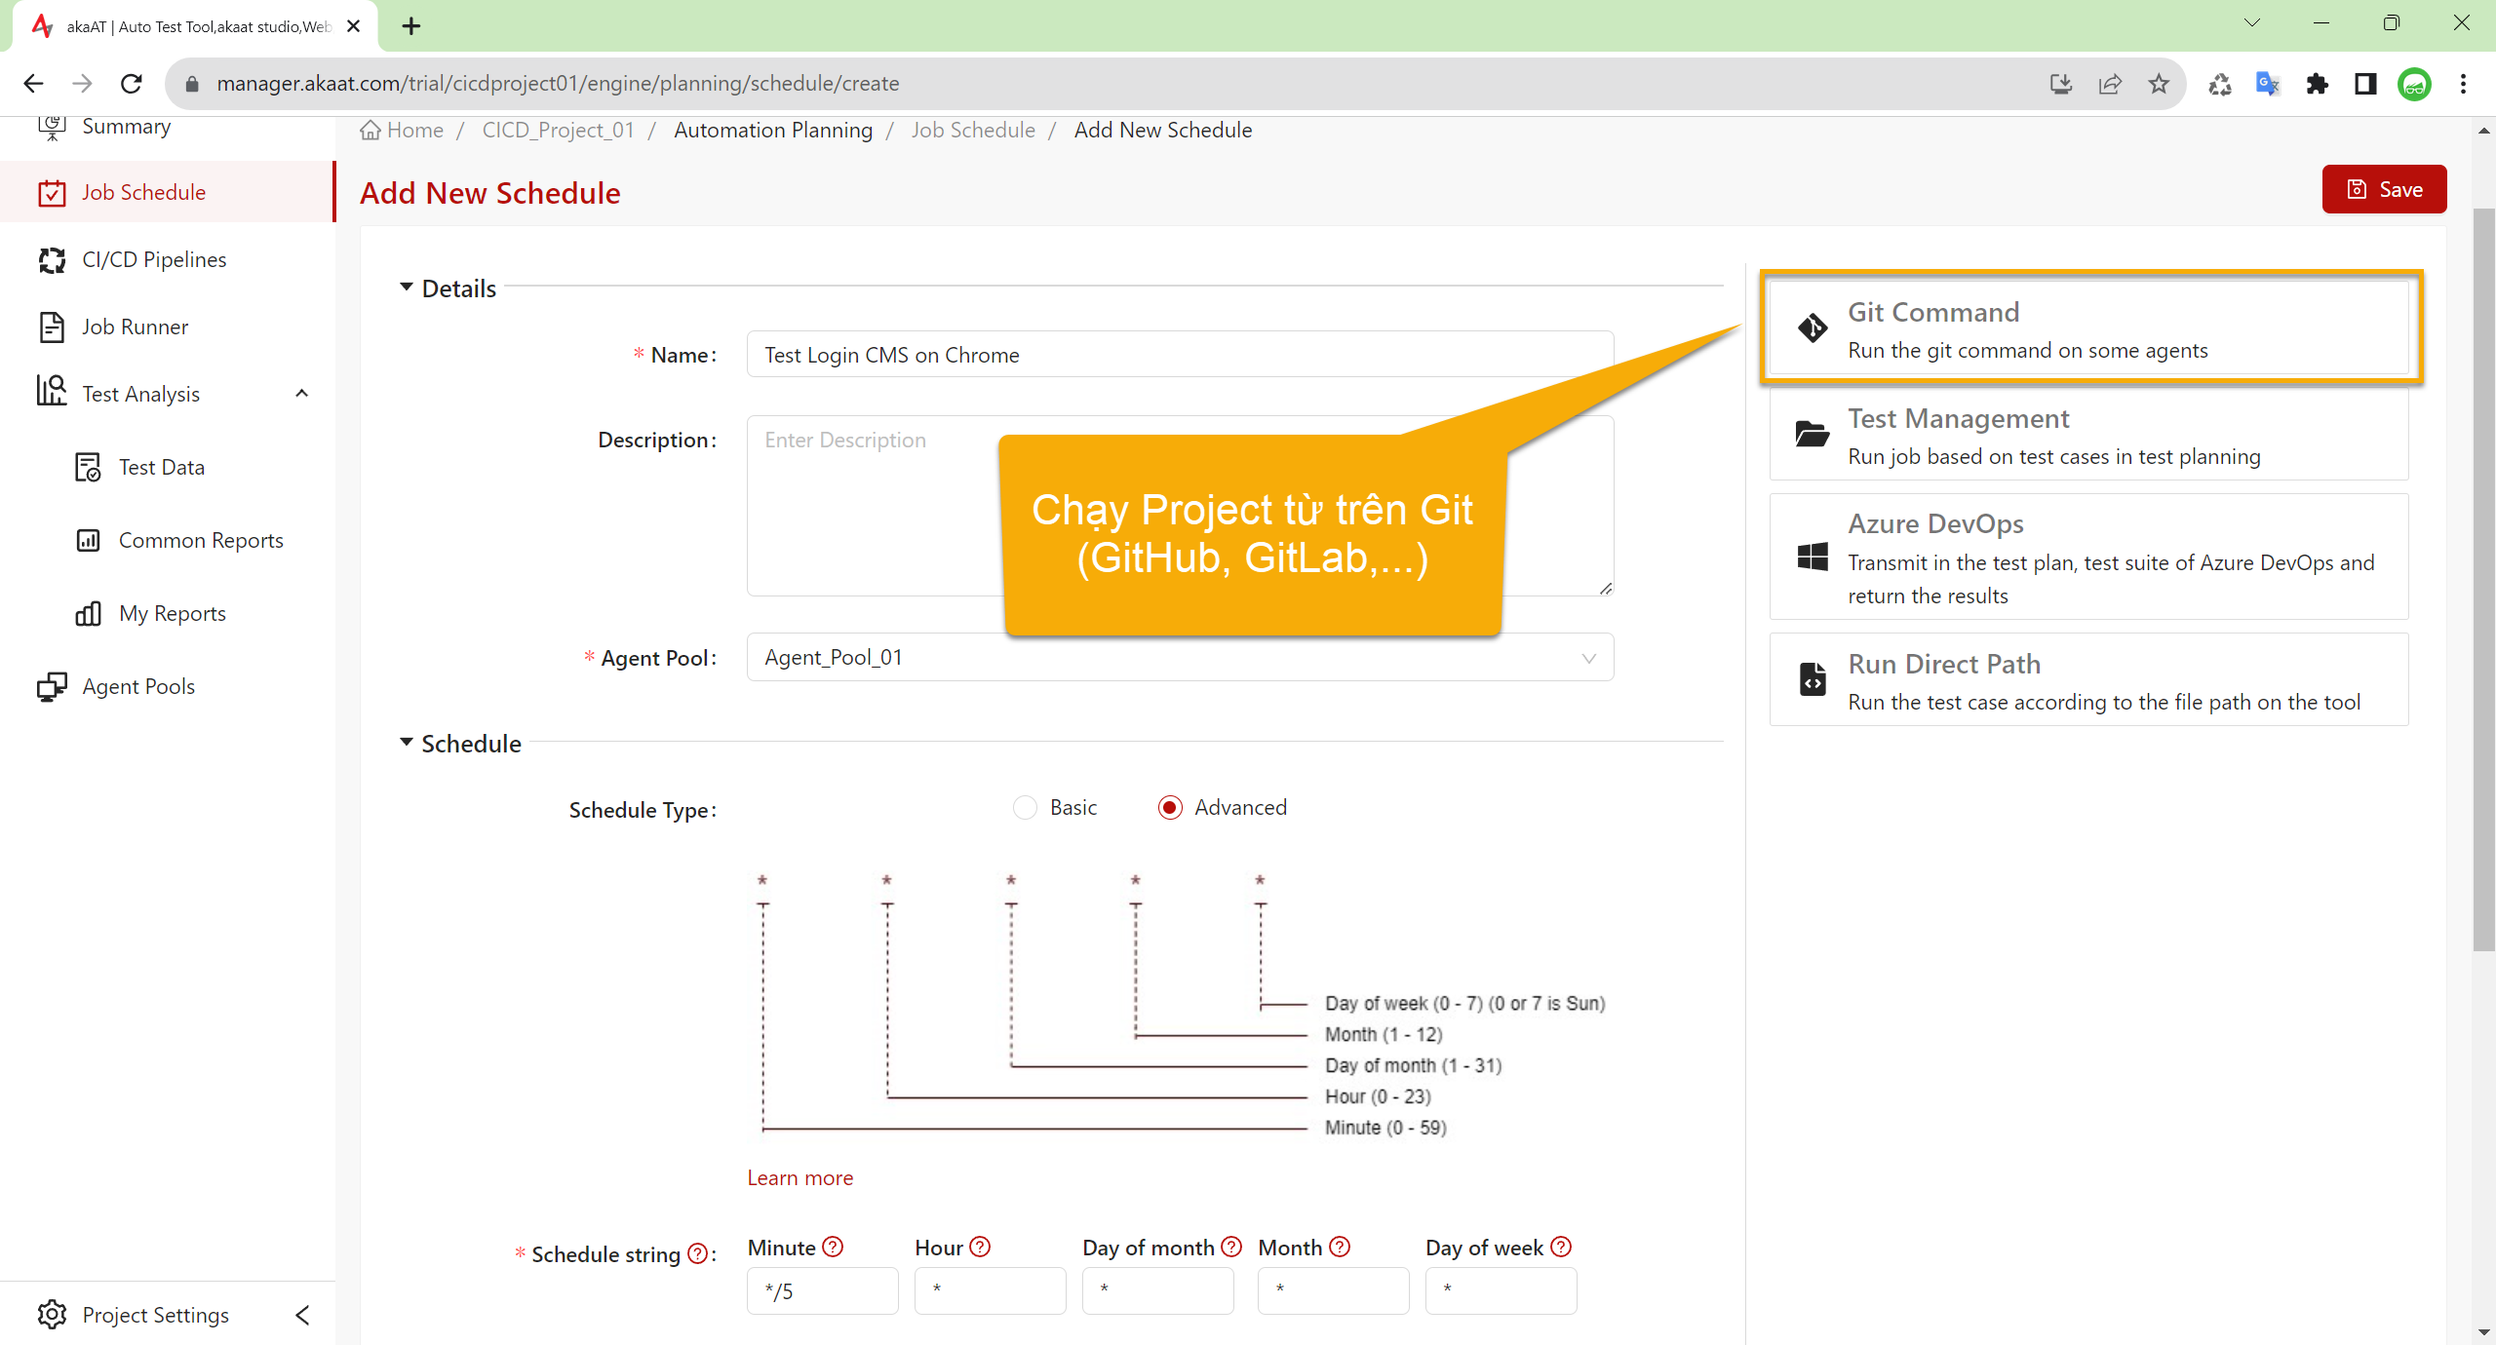Viewport: 2496px width, 1345px height.
Task: Click the Job Runner document icon
Action: click(x=52, y=327)
